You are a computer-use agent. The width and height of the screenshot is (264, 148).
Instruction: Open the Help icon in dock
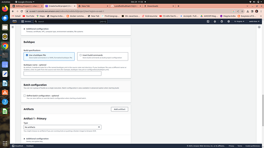pos(5,102)
